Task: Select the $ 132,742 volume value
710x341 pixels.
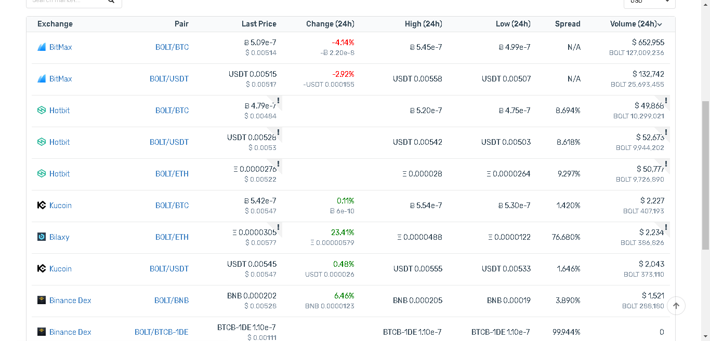Action: tap(648, 74)
